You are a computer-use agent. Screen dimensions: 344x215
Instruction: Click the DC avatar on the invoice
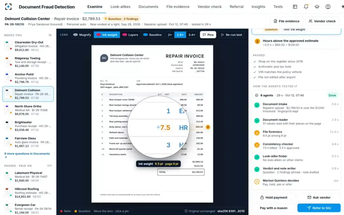click(x=104, y=58)
